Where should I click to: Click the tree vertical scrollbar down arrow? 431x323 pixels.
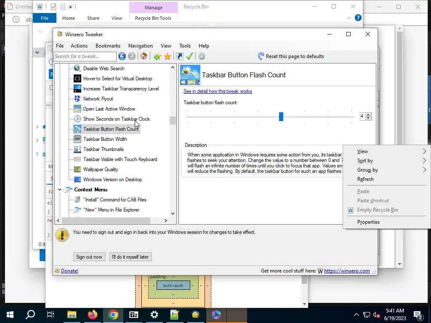point(173,213)
